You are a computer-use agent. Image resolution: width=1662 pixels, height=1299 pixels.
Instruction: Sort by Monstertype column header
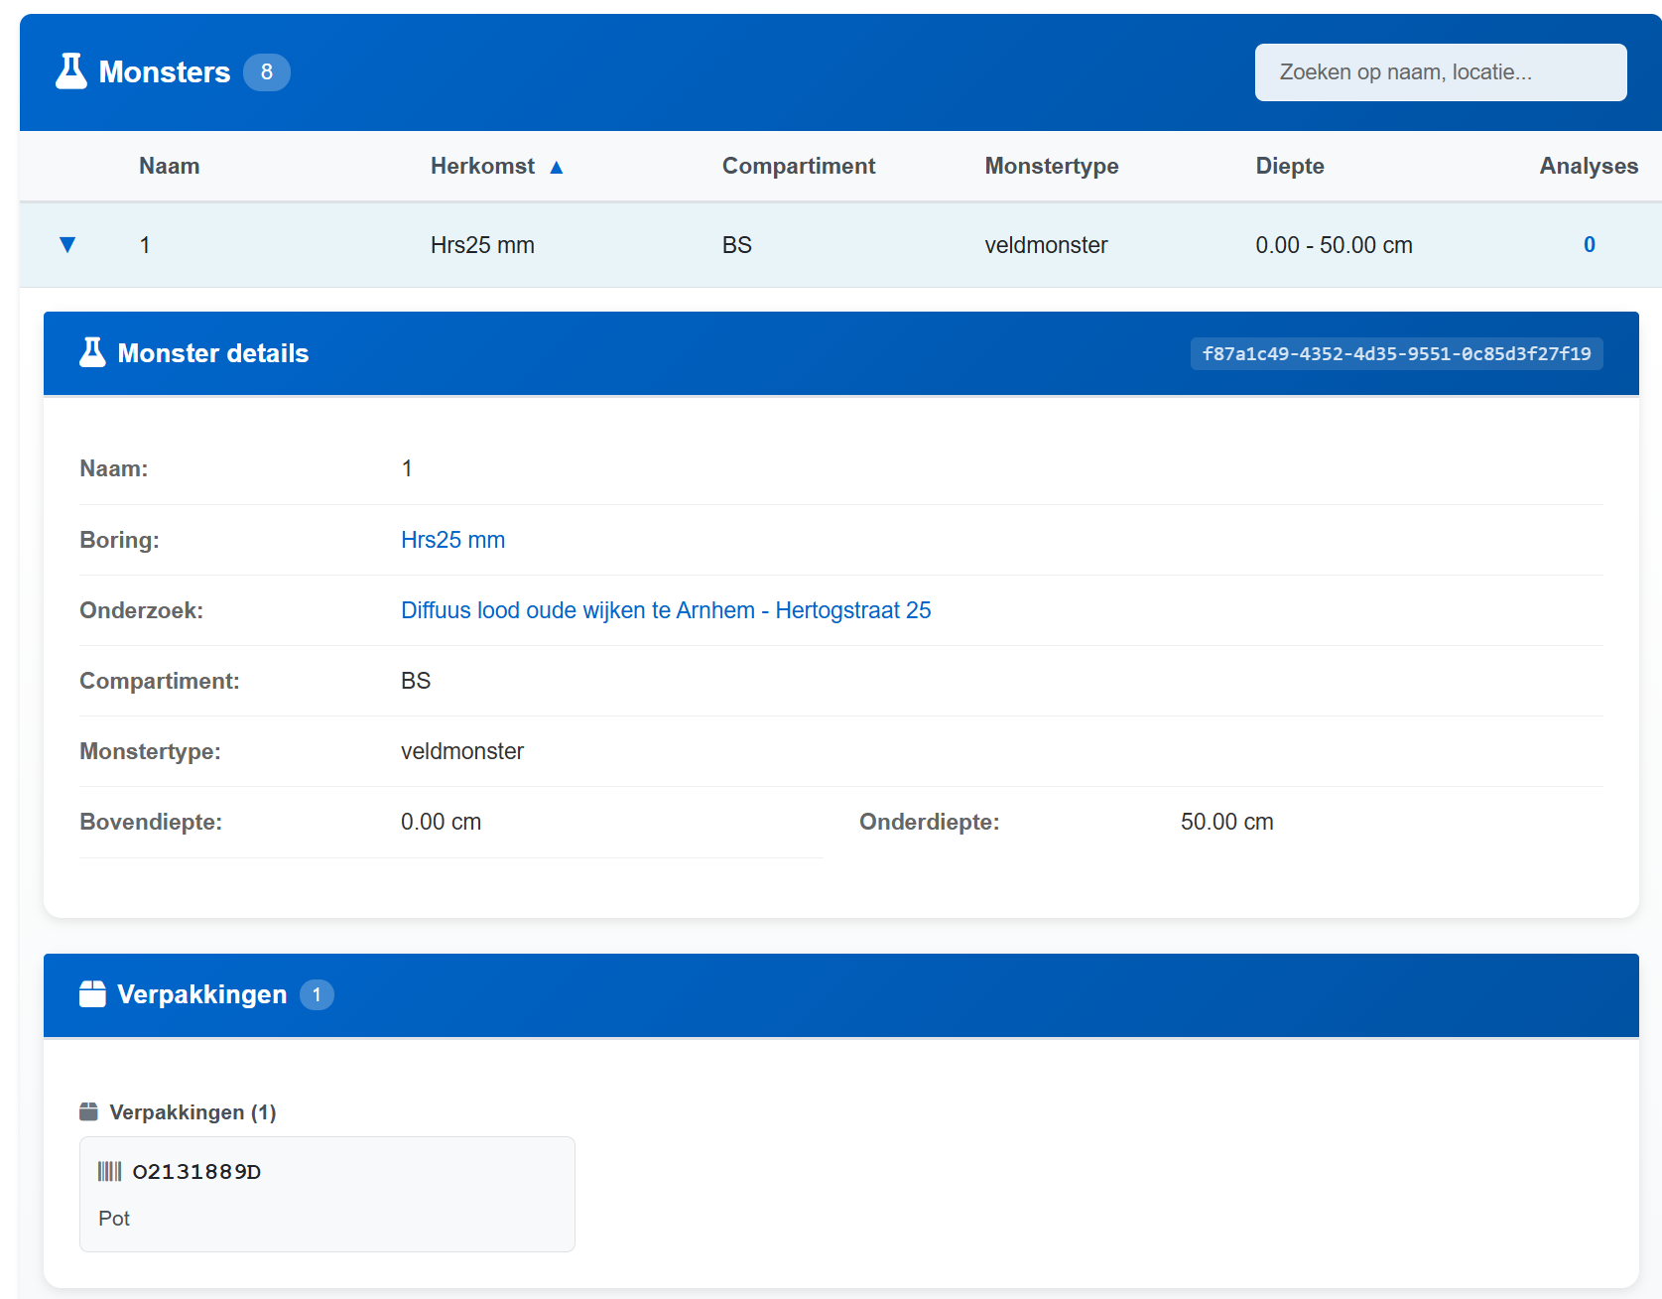1051,166
